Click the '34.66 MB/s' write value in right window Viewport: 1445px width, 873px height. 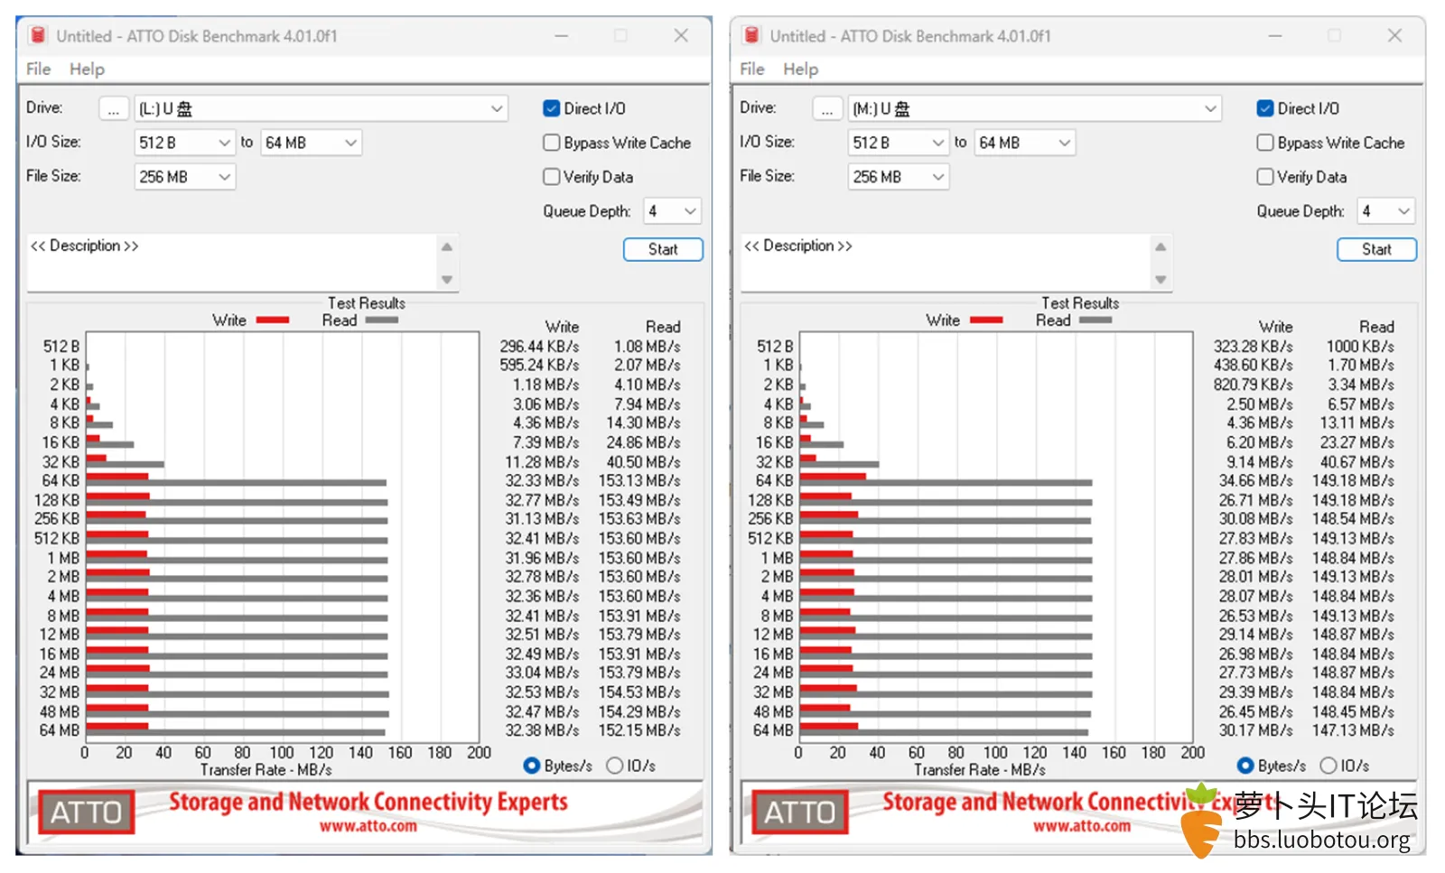pyautogui.click(x=1255, y=481)
